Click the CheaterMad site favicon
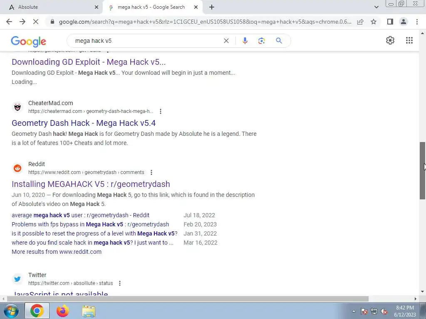 (x=17, y=107)
